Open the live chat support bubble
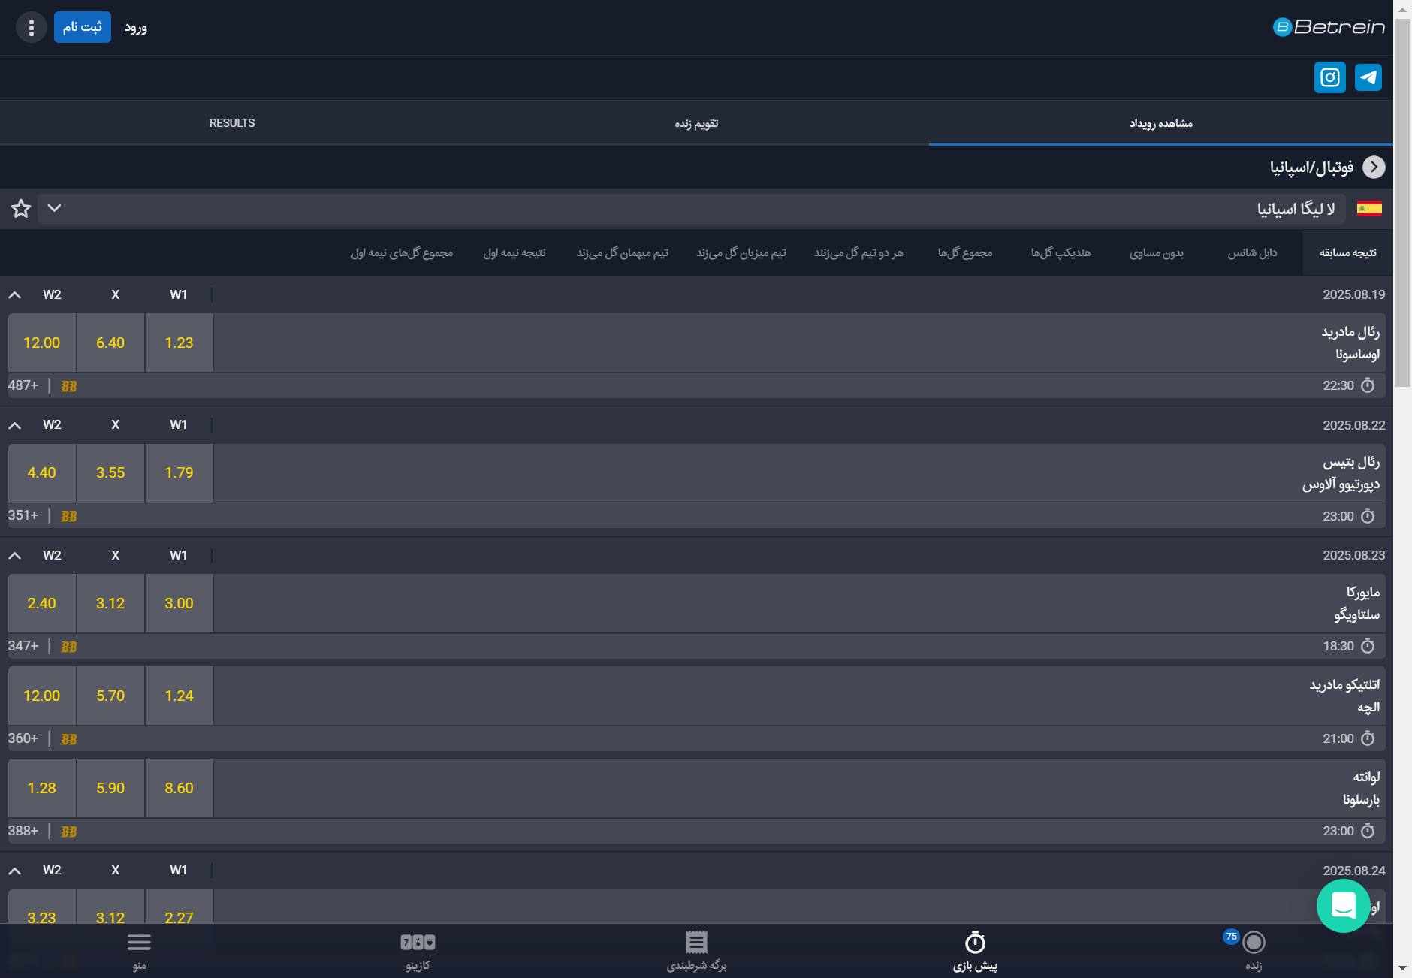The height and width of the screenshot is (978, 1412). [1343, 905]
